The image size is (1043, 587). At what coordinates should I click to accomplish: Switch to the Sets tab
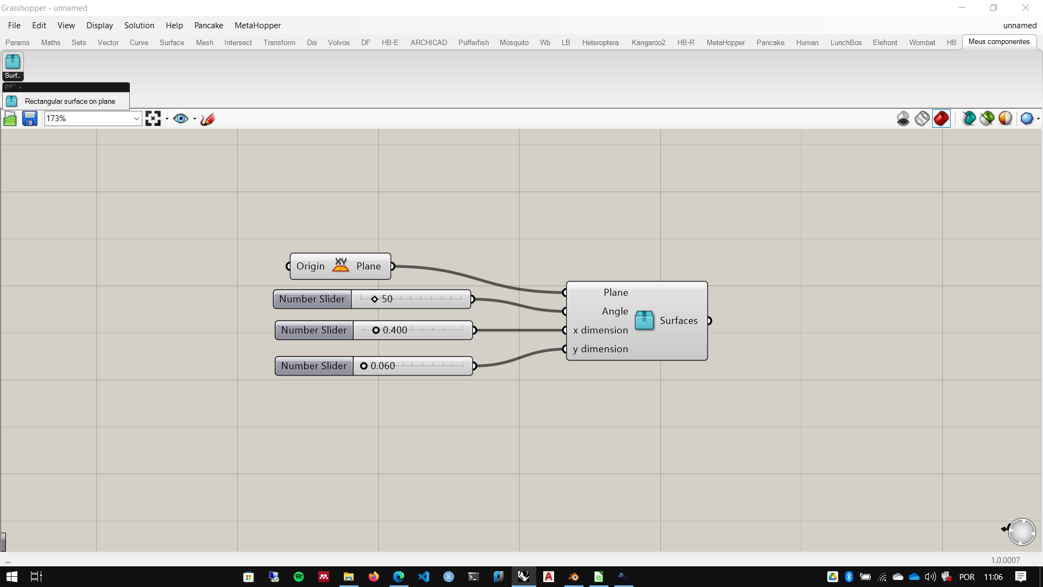pyautogui.click(x=79, y=42)
